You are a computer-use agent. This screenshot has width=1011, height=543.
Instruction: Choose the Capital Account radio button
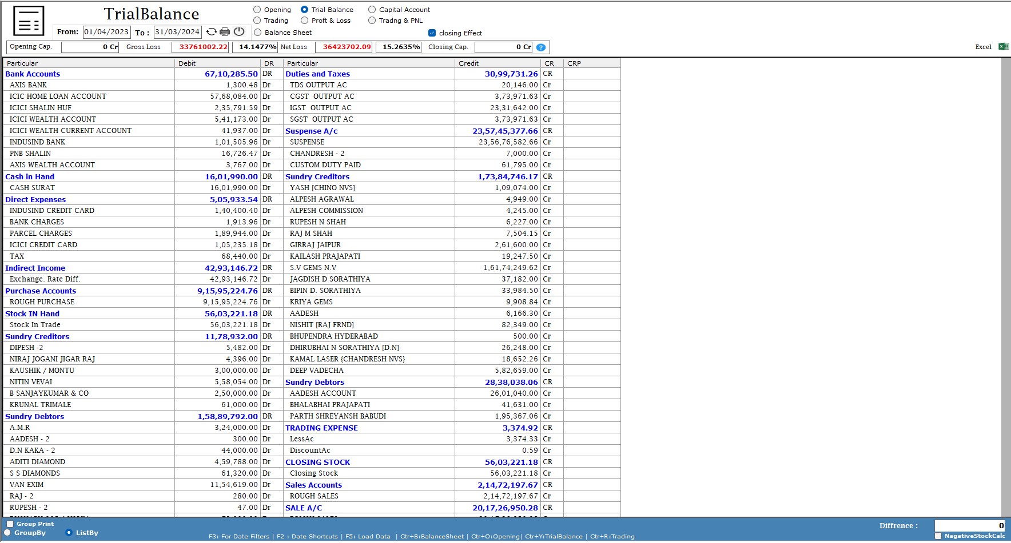tap(372, 10)
